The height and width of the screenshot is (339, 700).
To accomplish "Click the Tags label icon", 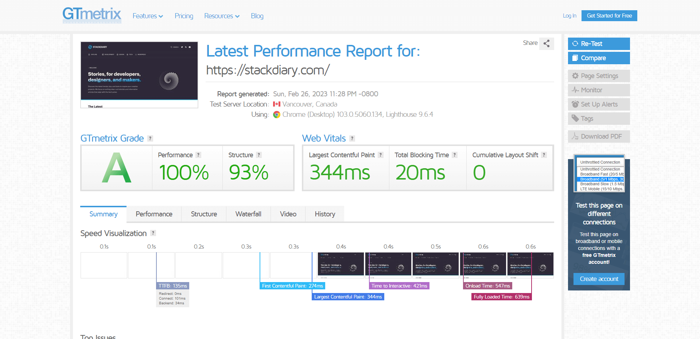I will [x=575, y=119].
